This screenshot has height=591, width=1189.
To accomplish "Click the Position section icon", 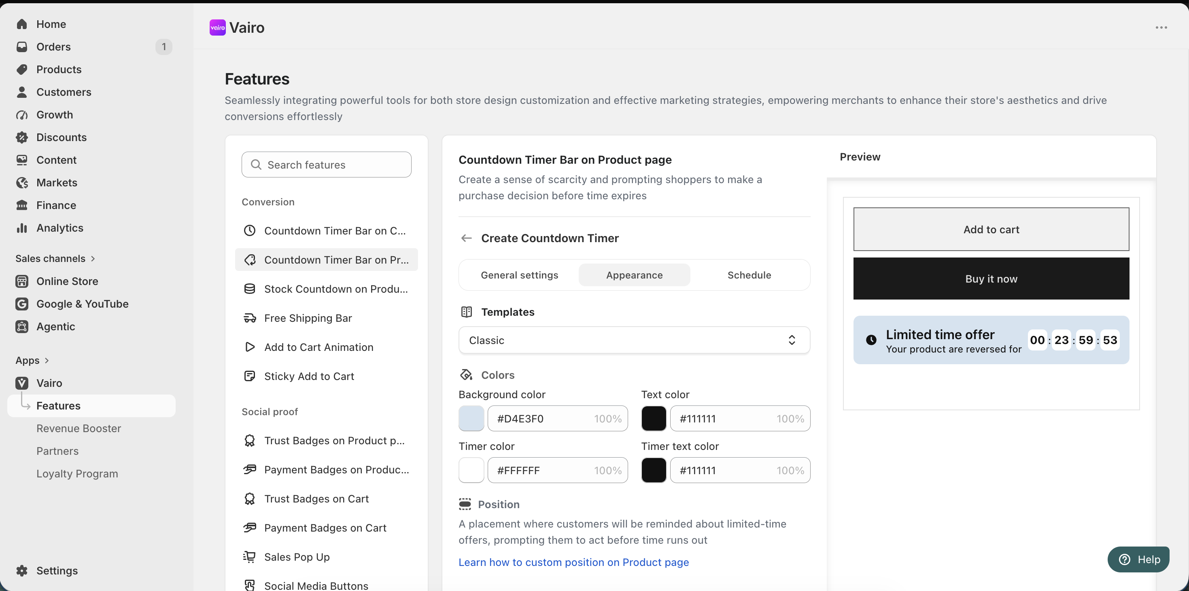I will pos(465,504).
